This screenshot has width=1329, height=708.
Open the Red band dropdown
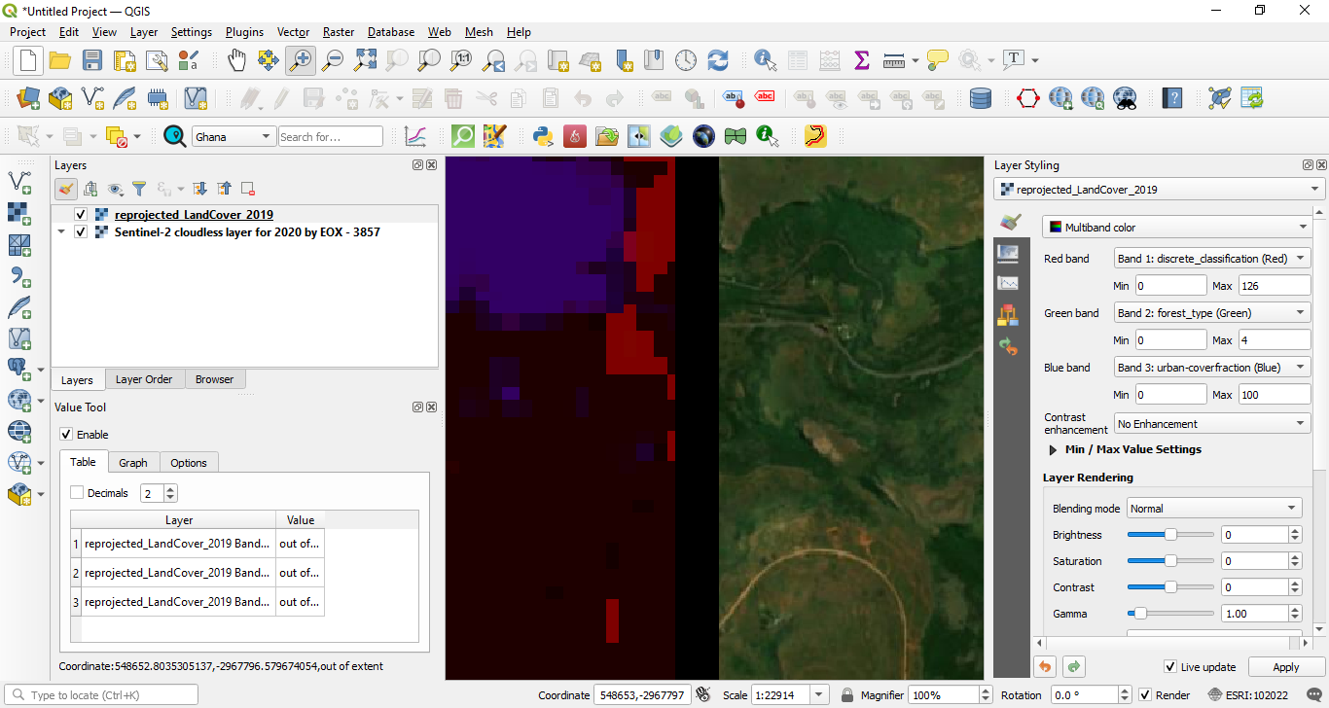[1212, 259]
